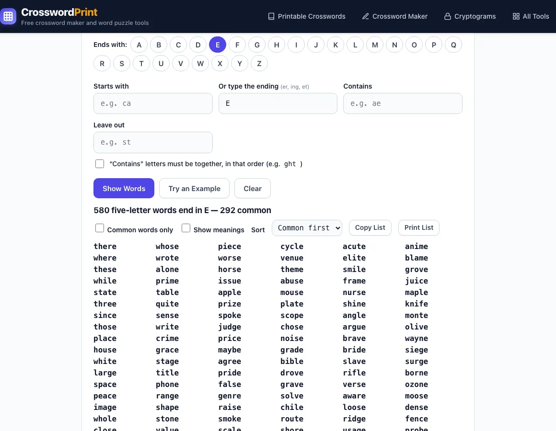Image resolution: width=556 pixels, height=431 pixels.
Task: Click the word "ozone" in the list
Action: pos(417,384)
